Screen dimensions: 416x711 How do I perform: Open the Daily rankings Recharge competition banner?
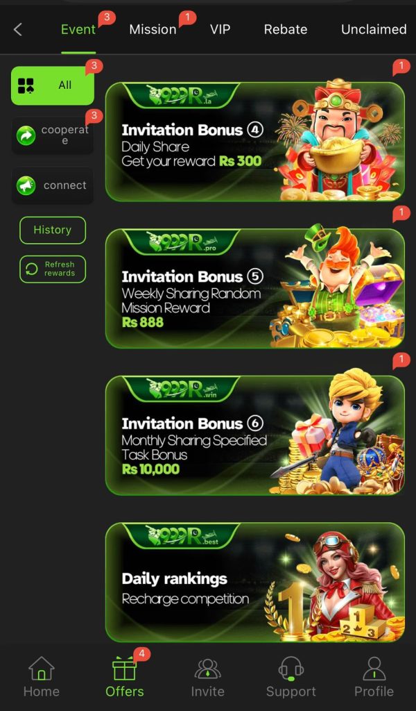pos(255,583)
